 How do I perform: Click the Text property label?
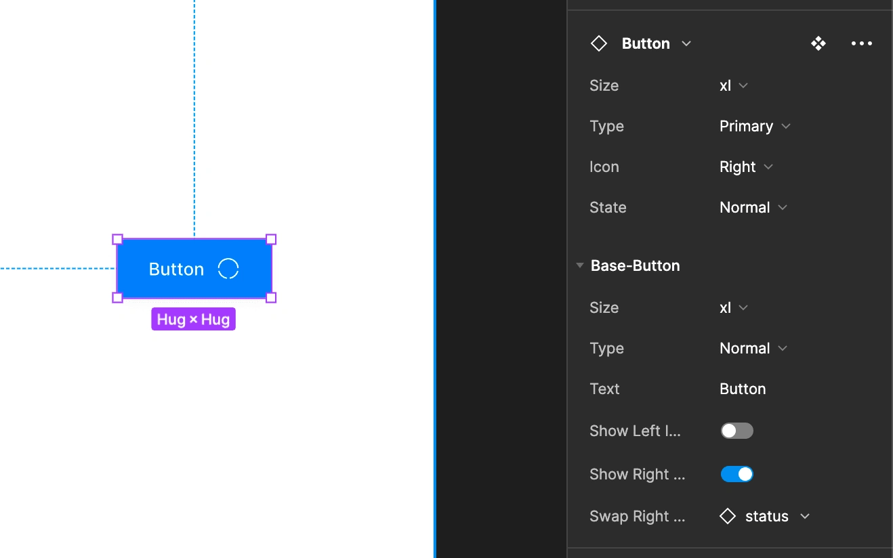point(604,389)
